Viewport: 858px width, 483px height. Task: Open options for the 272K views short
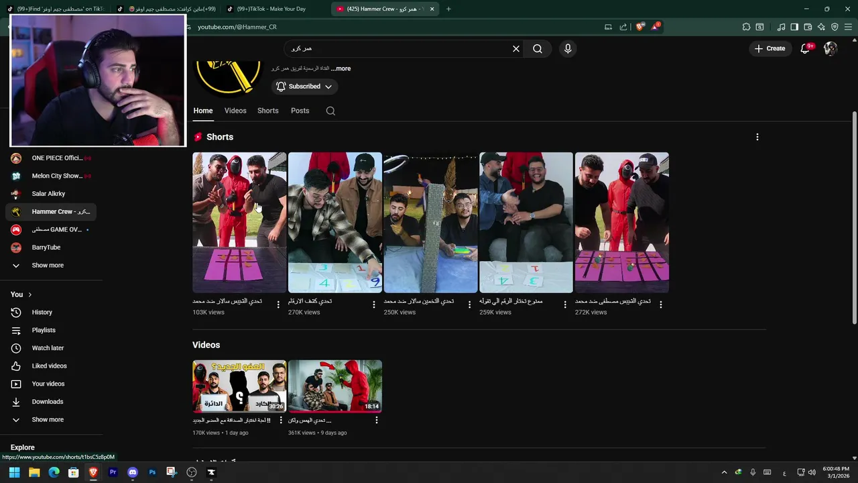click(x=661, y=305)
